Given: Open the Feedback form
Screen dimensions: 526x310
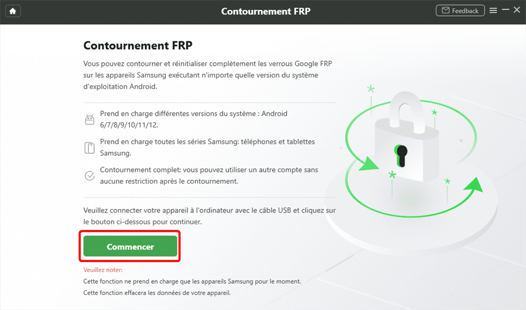Looking at the screenshot, I should click(x=460, y=11).
